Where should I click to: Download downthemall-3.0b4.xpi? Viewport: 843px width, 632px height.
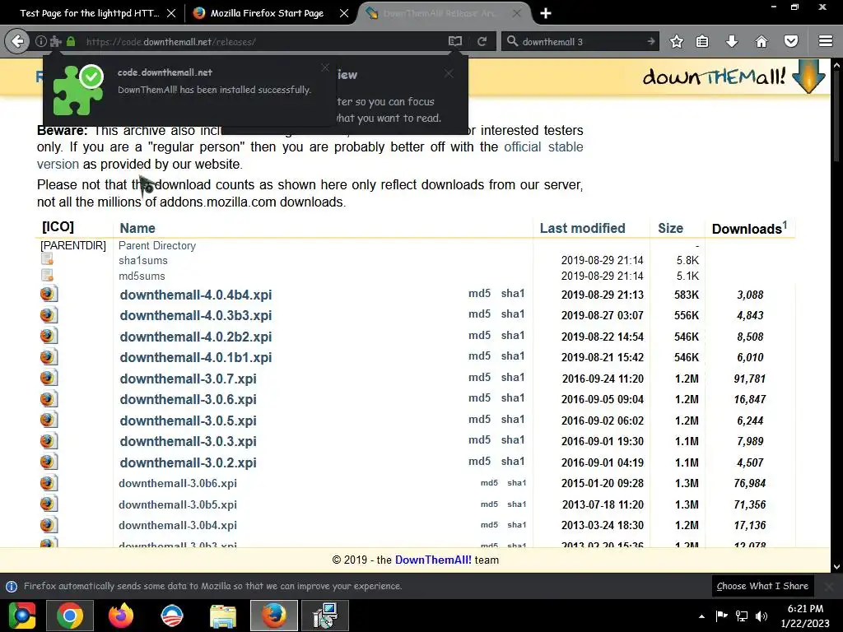coord(178,525)
